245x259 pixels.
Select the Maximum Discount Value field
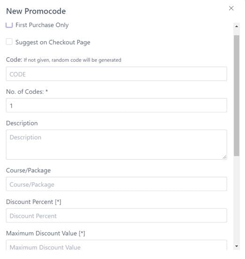click(x=116, y=245)
